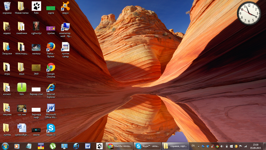Select the Новая папка folder
This screenshot has width=266, height=150.
pyautogui.click(x=21, y=7)
